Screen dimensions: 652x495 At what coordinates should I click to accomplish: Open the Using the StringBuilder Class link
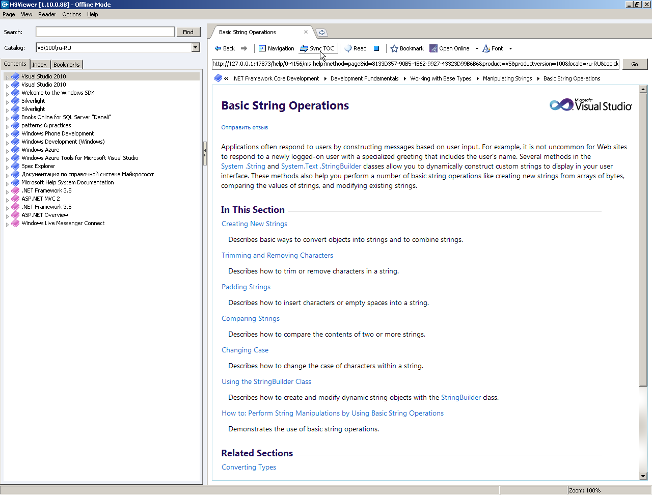[266, 381]
